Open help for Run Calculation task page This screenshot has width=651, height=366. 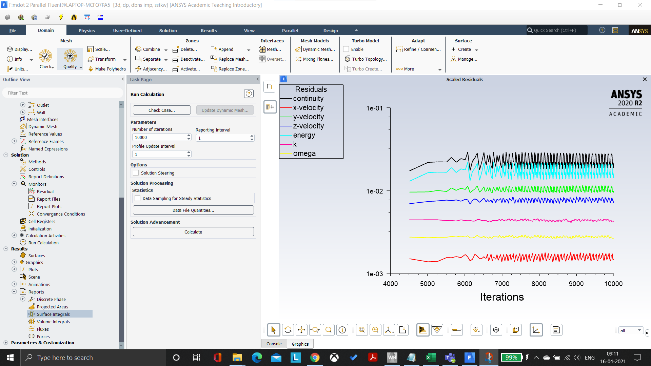pyautogui.click(x=249, y=94)
